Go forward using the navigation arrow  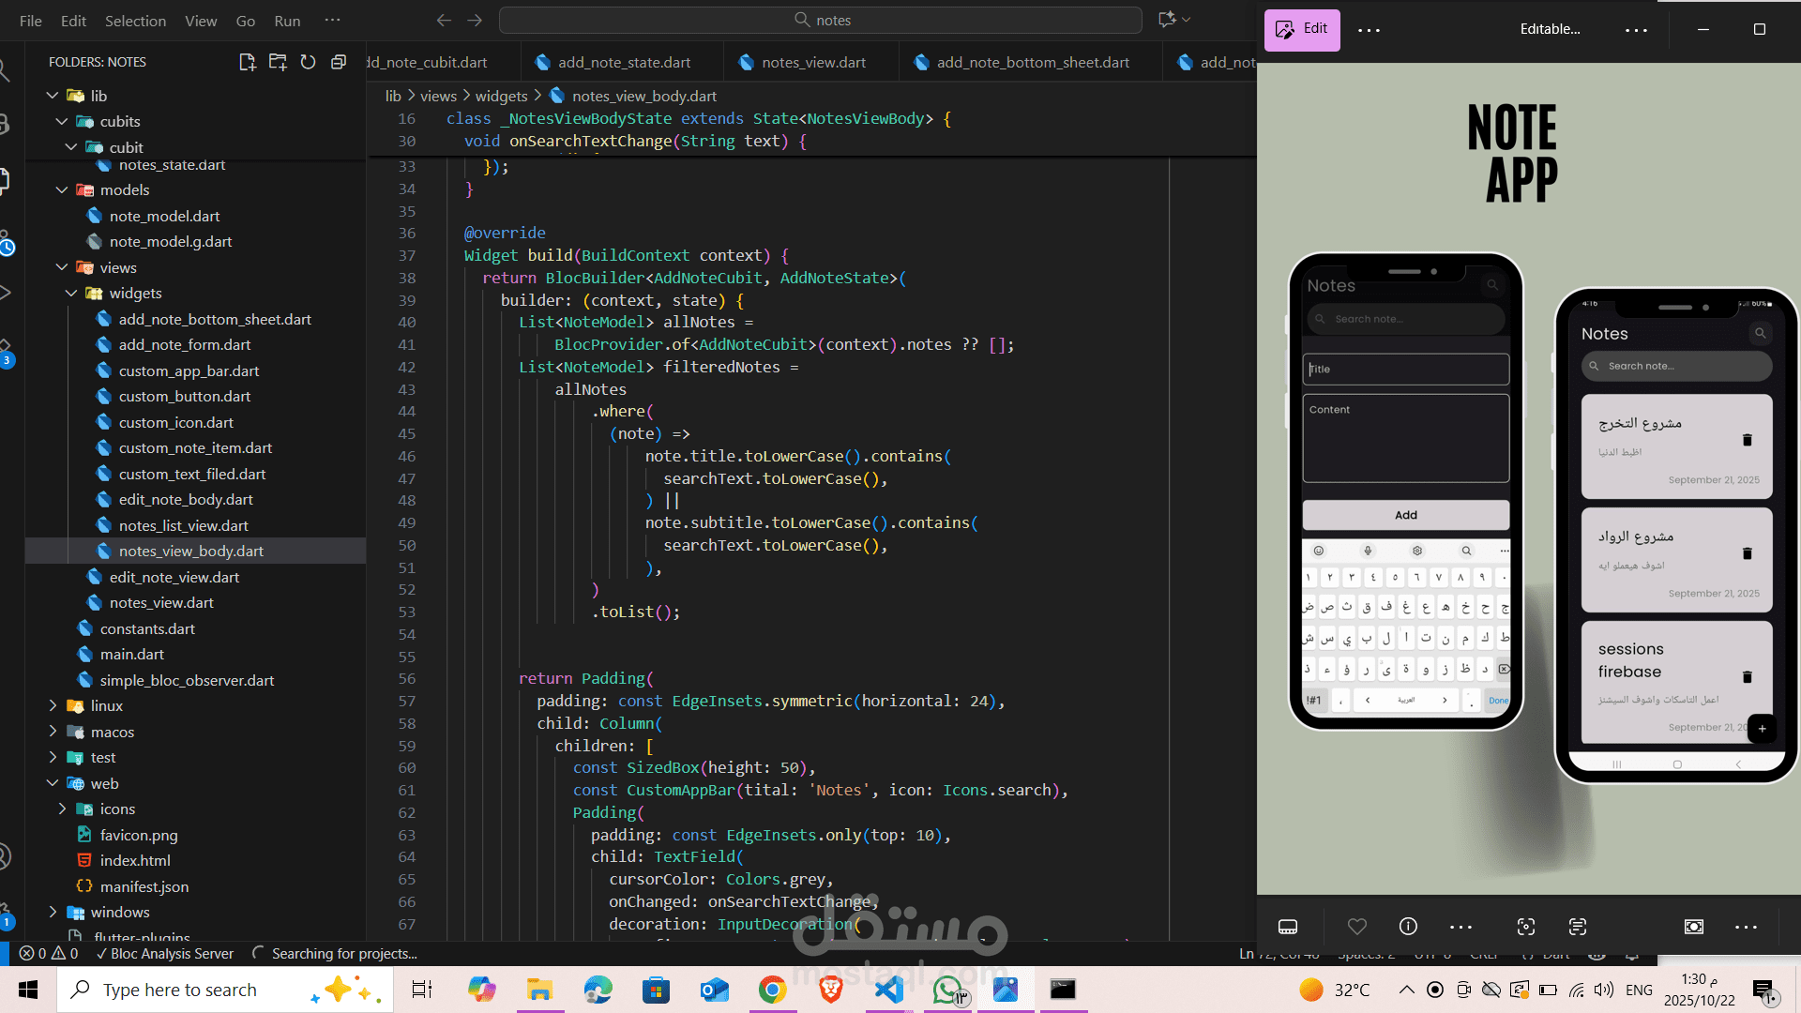475,20
